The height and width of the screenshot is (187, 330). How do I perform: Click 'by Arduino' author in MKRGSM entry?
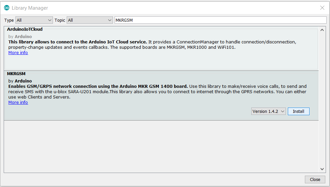[x=20, y=81]
